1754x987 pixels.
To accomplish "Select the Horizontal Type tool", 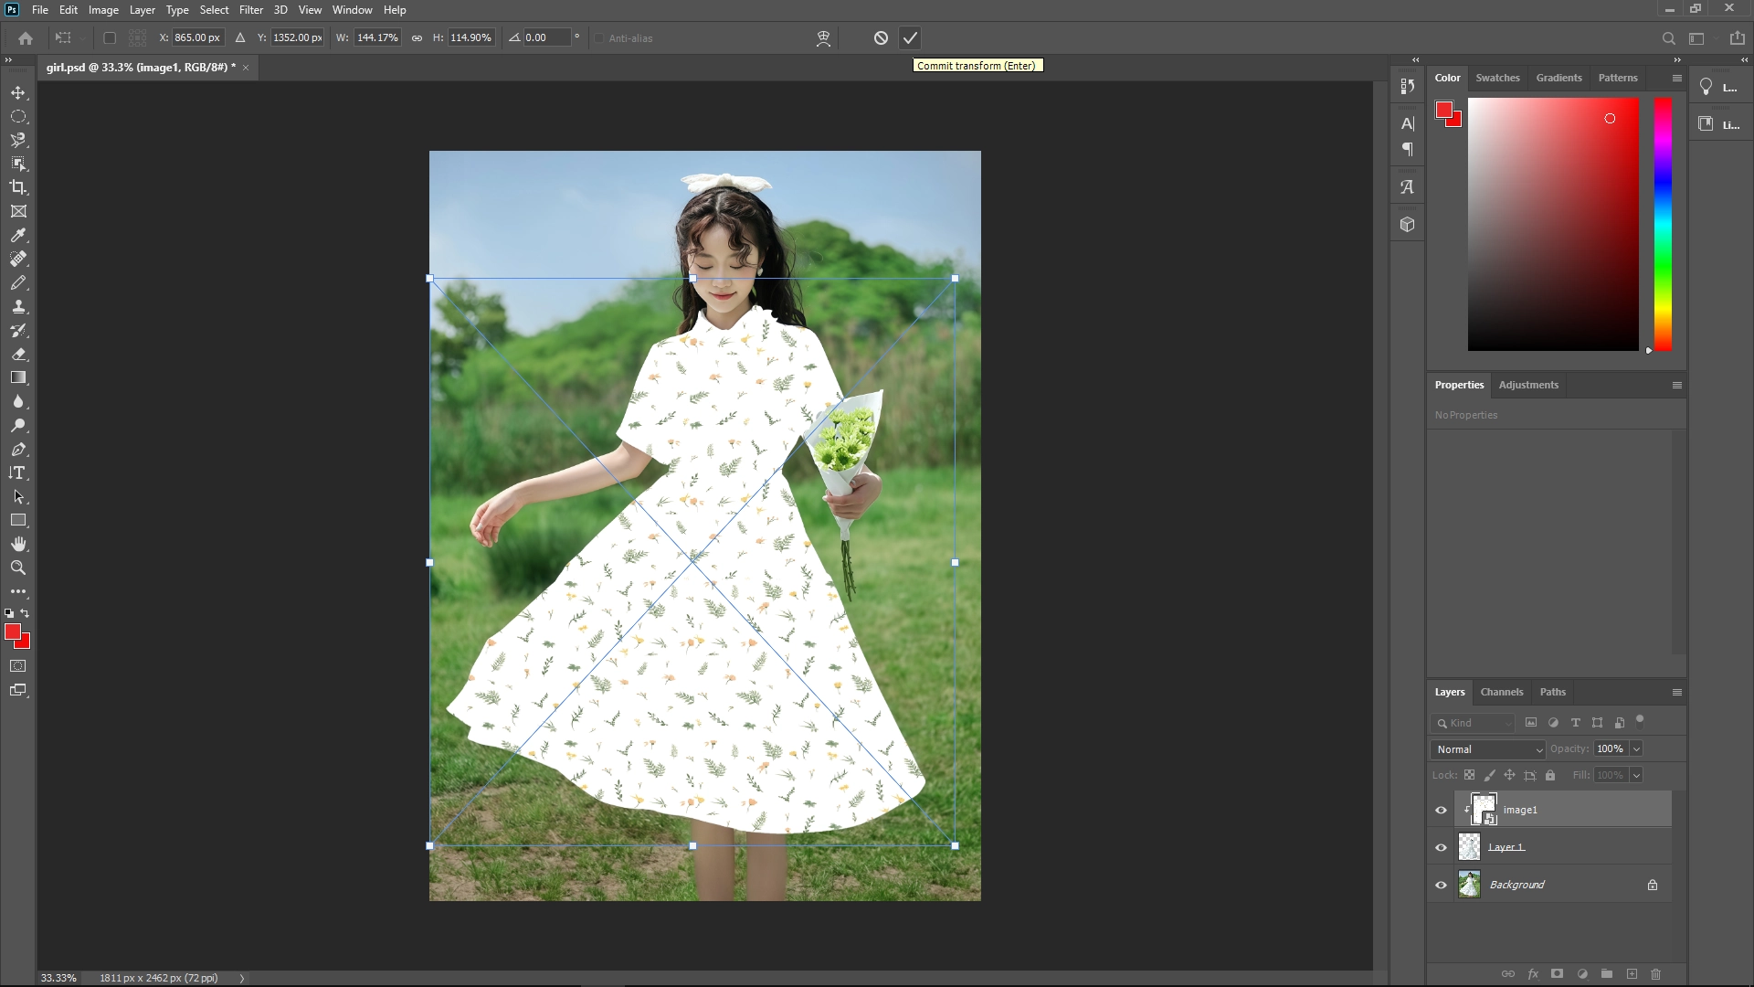I will (18, 473).
